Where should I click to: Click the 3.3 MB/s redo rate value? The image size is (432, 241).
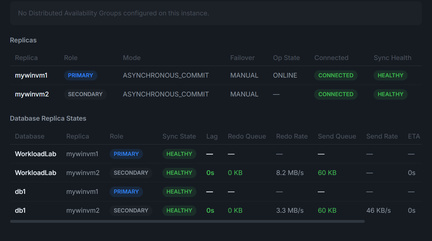tap(290, 211)
